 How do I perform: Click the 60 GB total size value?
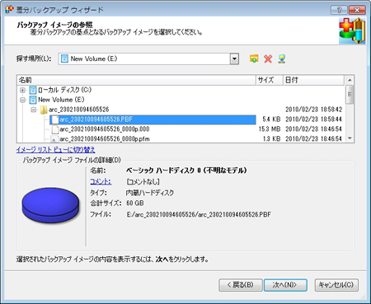(135, 203)
